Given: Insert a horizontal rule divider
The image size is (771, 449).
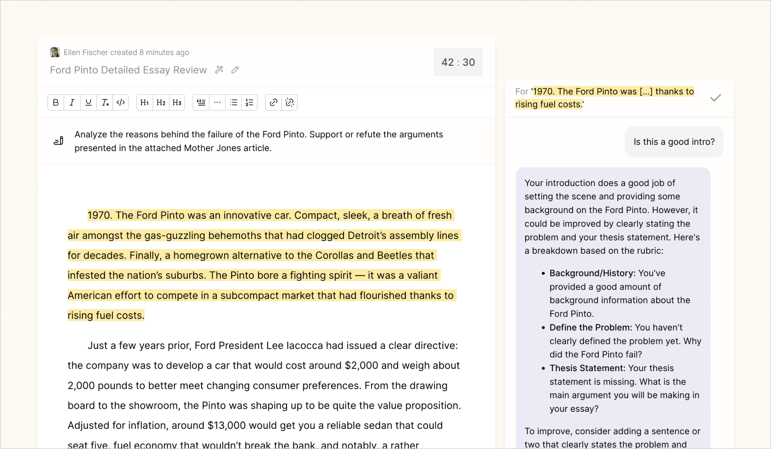Looking at the screenshot, I should coord(217,103).
